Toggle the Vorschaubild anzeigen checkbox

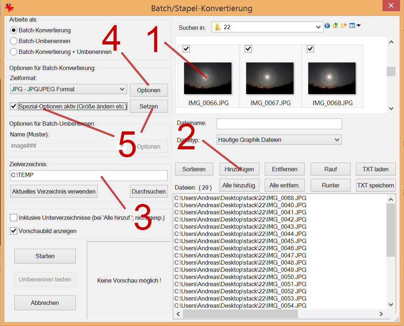[x=14, y=231]
